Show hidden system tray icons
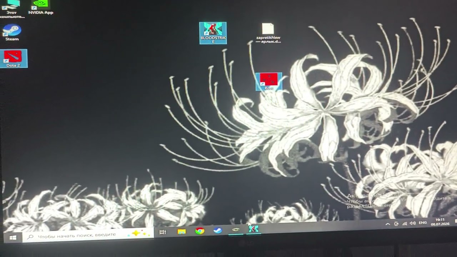Viewport: 457px width, 257px height. pyautogui.click(x=388, y=224)
